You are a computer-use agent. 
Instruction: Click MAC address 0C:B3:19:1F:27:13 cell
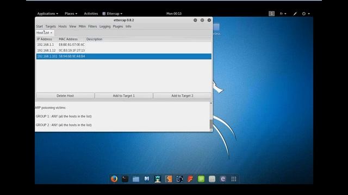pyautogui.click(x=72, y=50)
